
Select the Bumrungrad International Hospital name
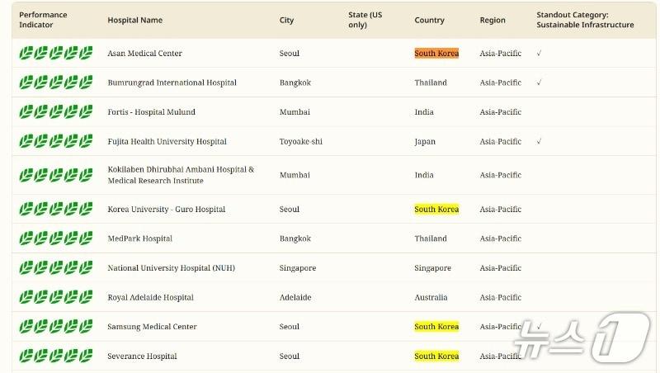click(172, 83)
